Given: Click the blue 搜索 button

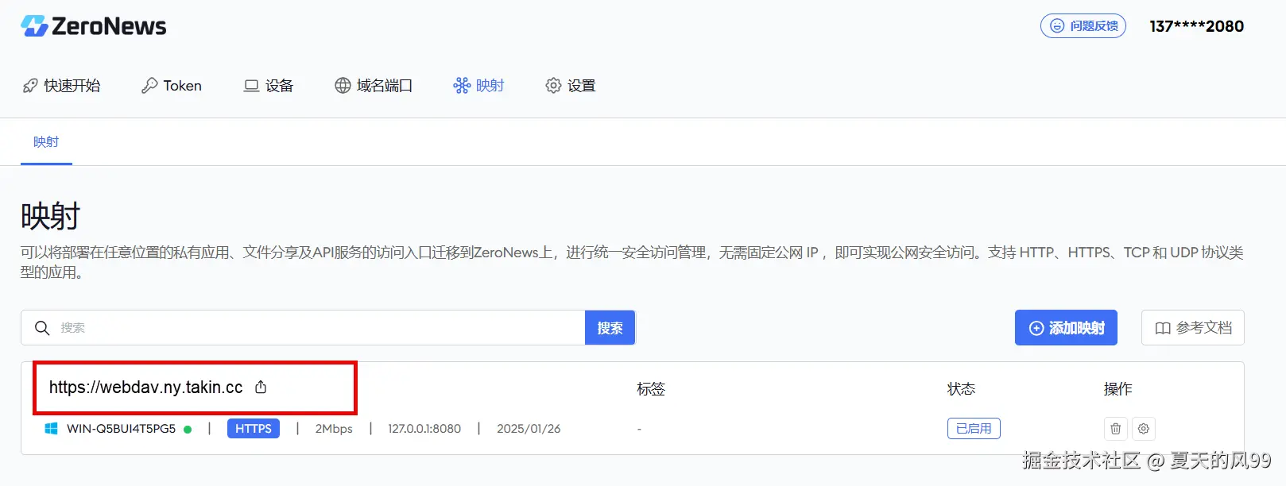Looking at the screenshot, I should (x=610, y=328).
